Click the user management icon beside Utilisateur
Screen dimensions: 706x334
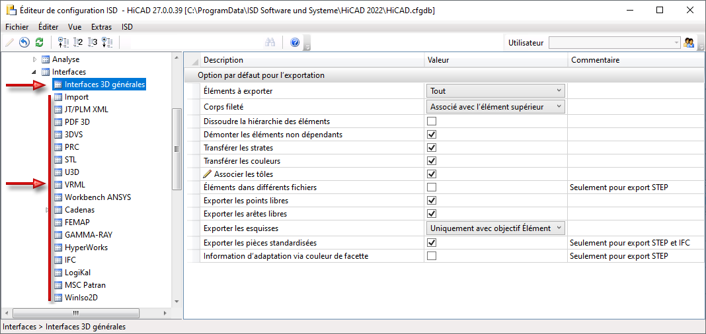689,42
